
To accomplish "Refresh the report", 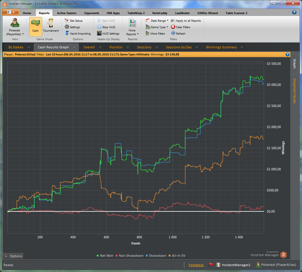I will tap(178, 33).
